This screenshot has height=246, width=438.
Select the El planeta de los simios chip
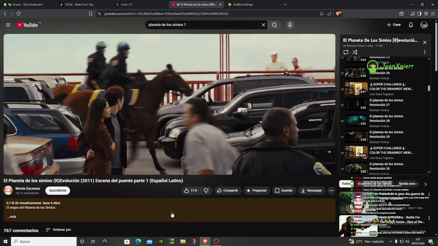(x=375, y=184)
